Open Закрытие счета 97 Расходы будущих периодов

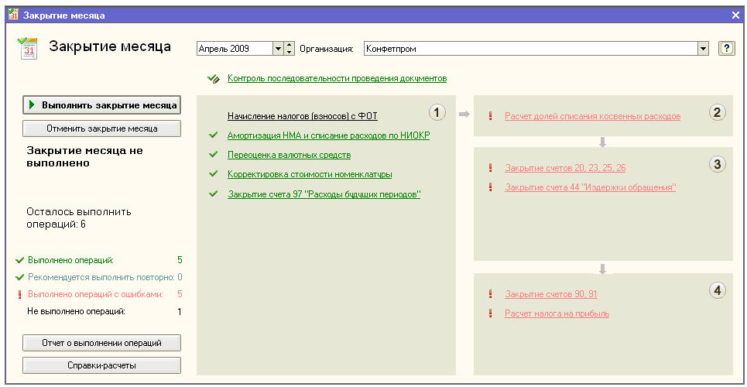click(324, 195)
